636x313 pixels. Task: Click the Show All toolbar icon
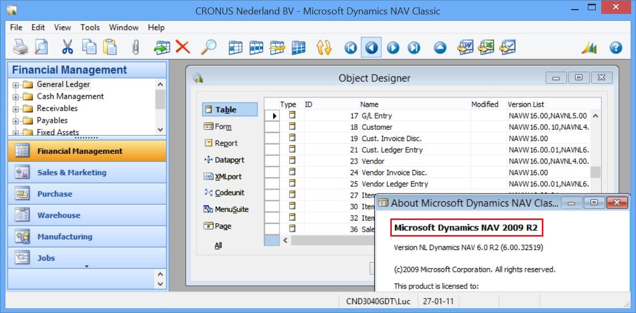[299, 48]
